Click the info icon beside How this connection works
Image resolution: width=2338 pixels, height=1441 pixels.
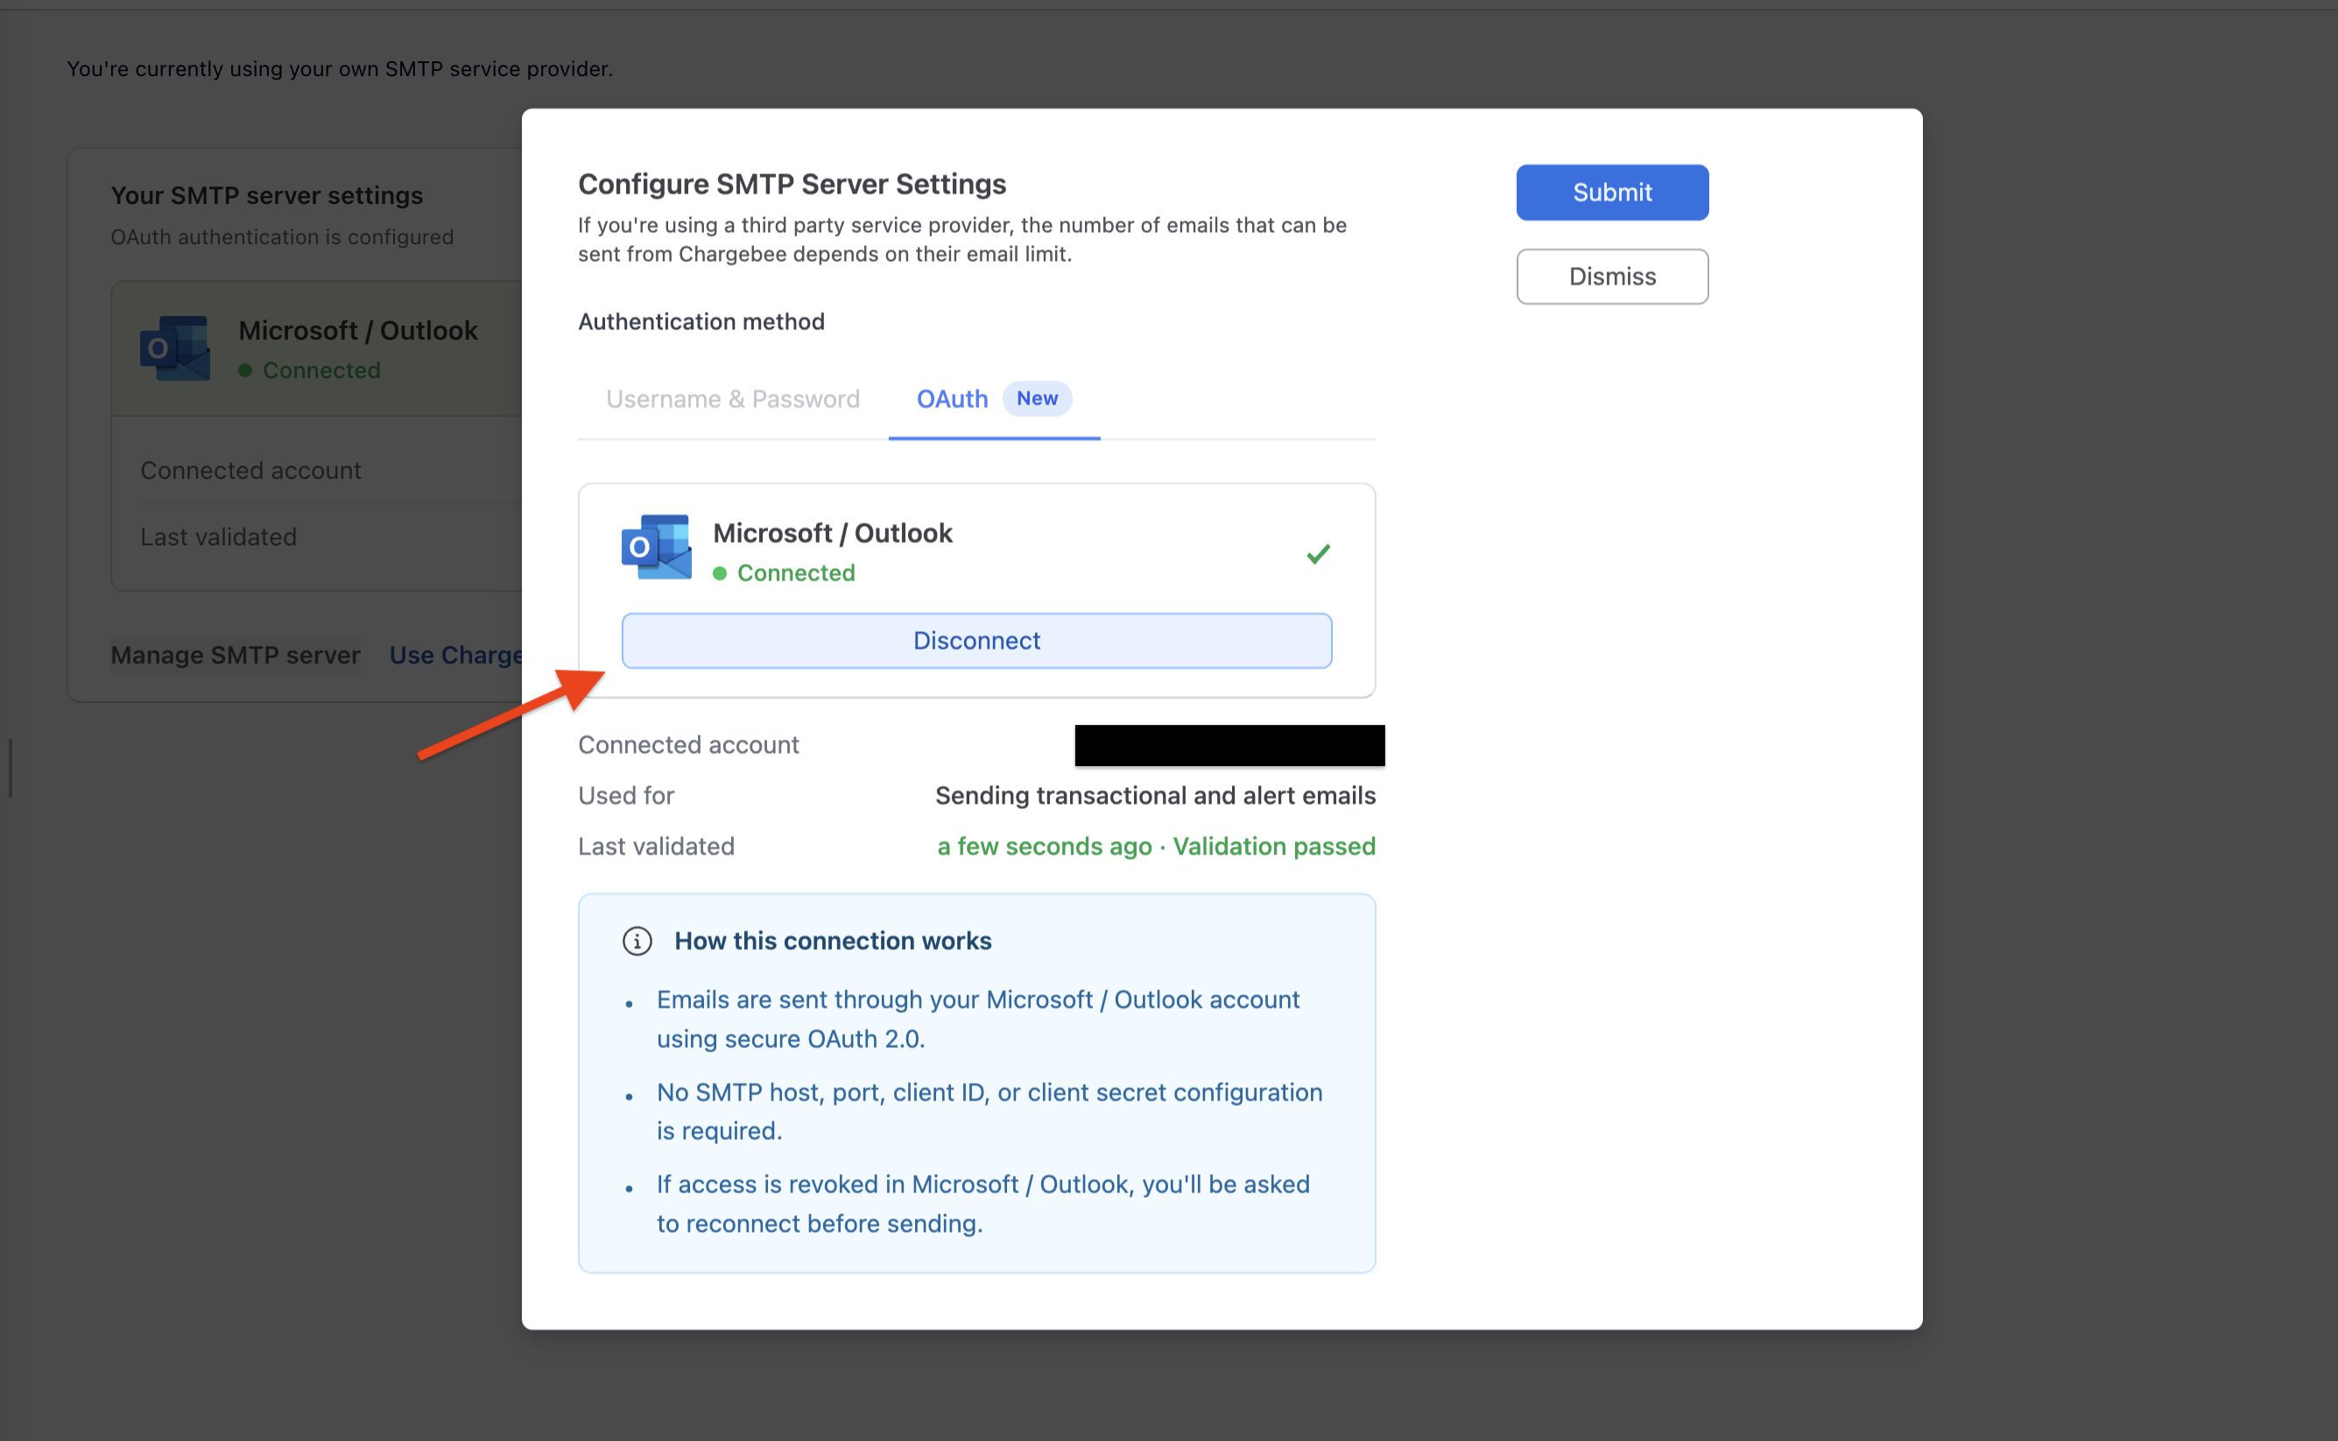pos(636,940)
